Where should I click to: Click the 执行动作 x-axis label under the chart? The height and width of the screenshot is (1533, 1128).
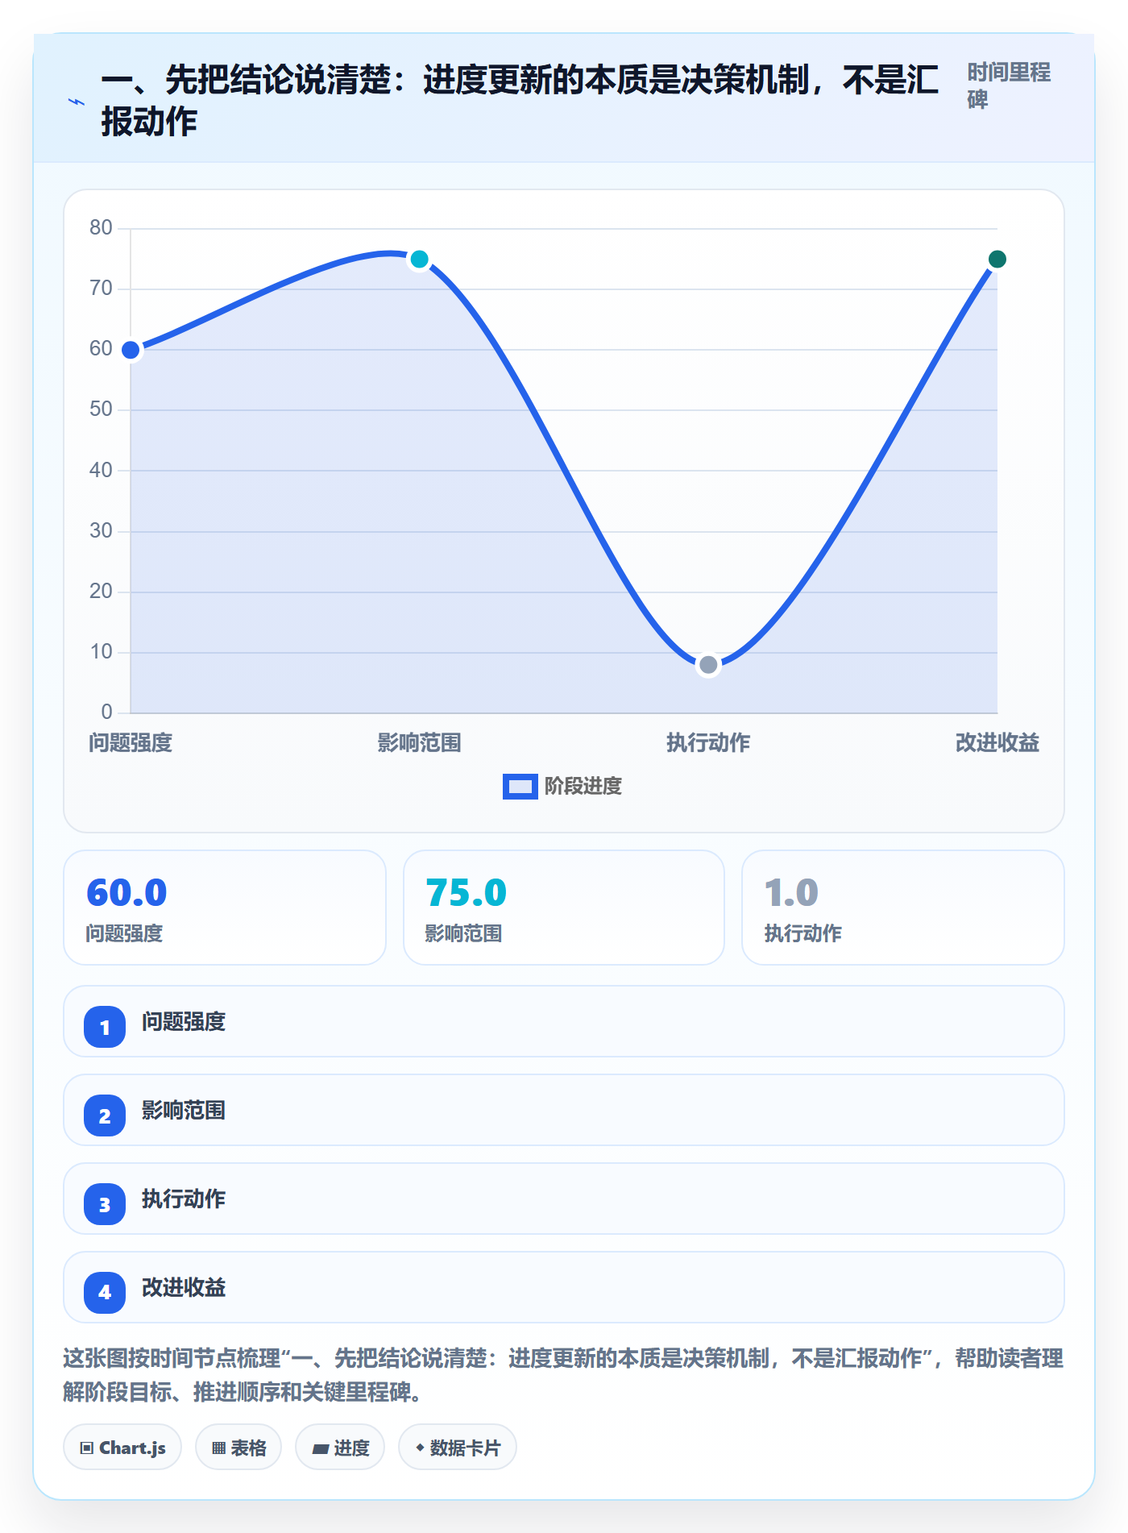708,742
